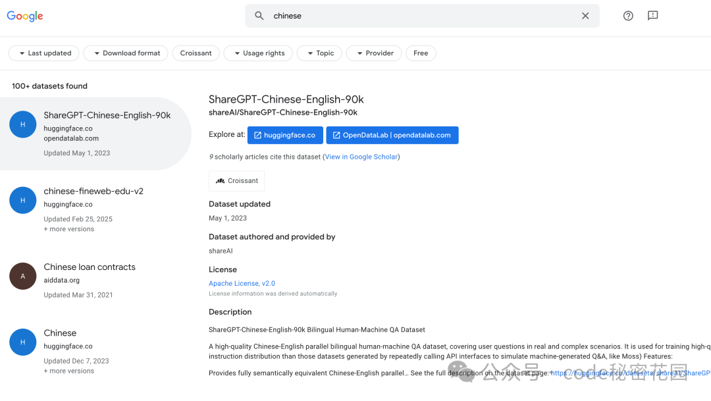Expand the Download format filter
The width and height of the screenshot is (711, 401).
[x=126, y=53]
